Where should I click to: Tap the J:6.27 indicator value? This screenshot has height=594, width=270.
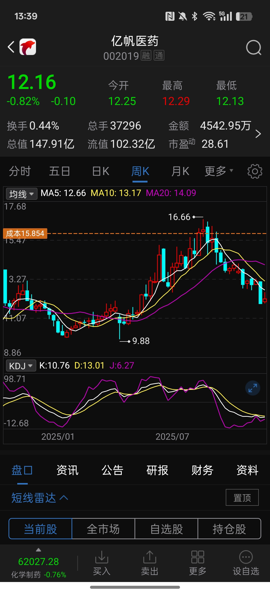click(x=122, y=365)
